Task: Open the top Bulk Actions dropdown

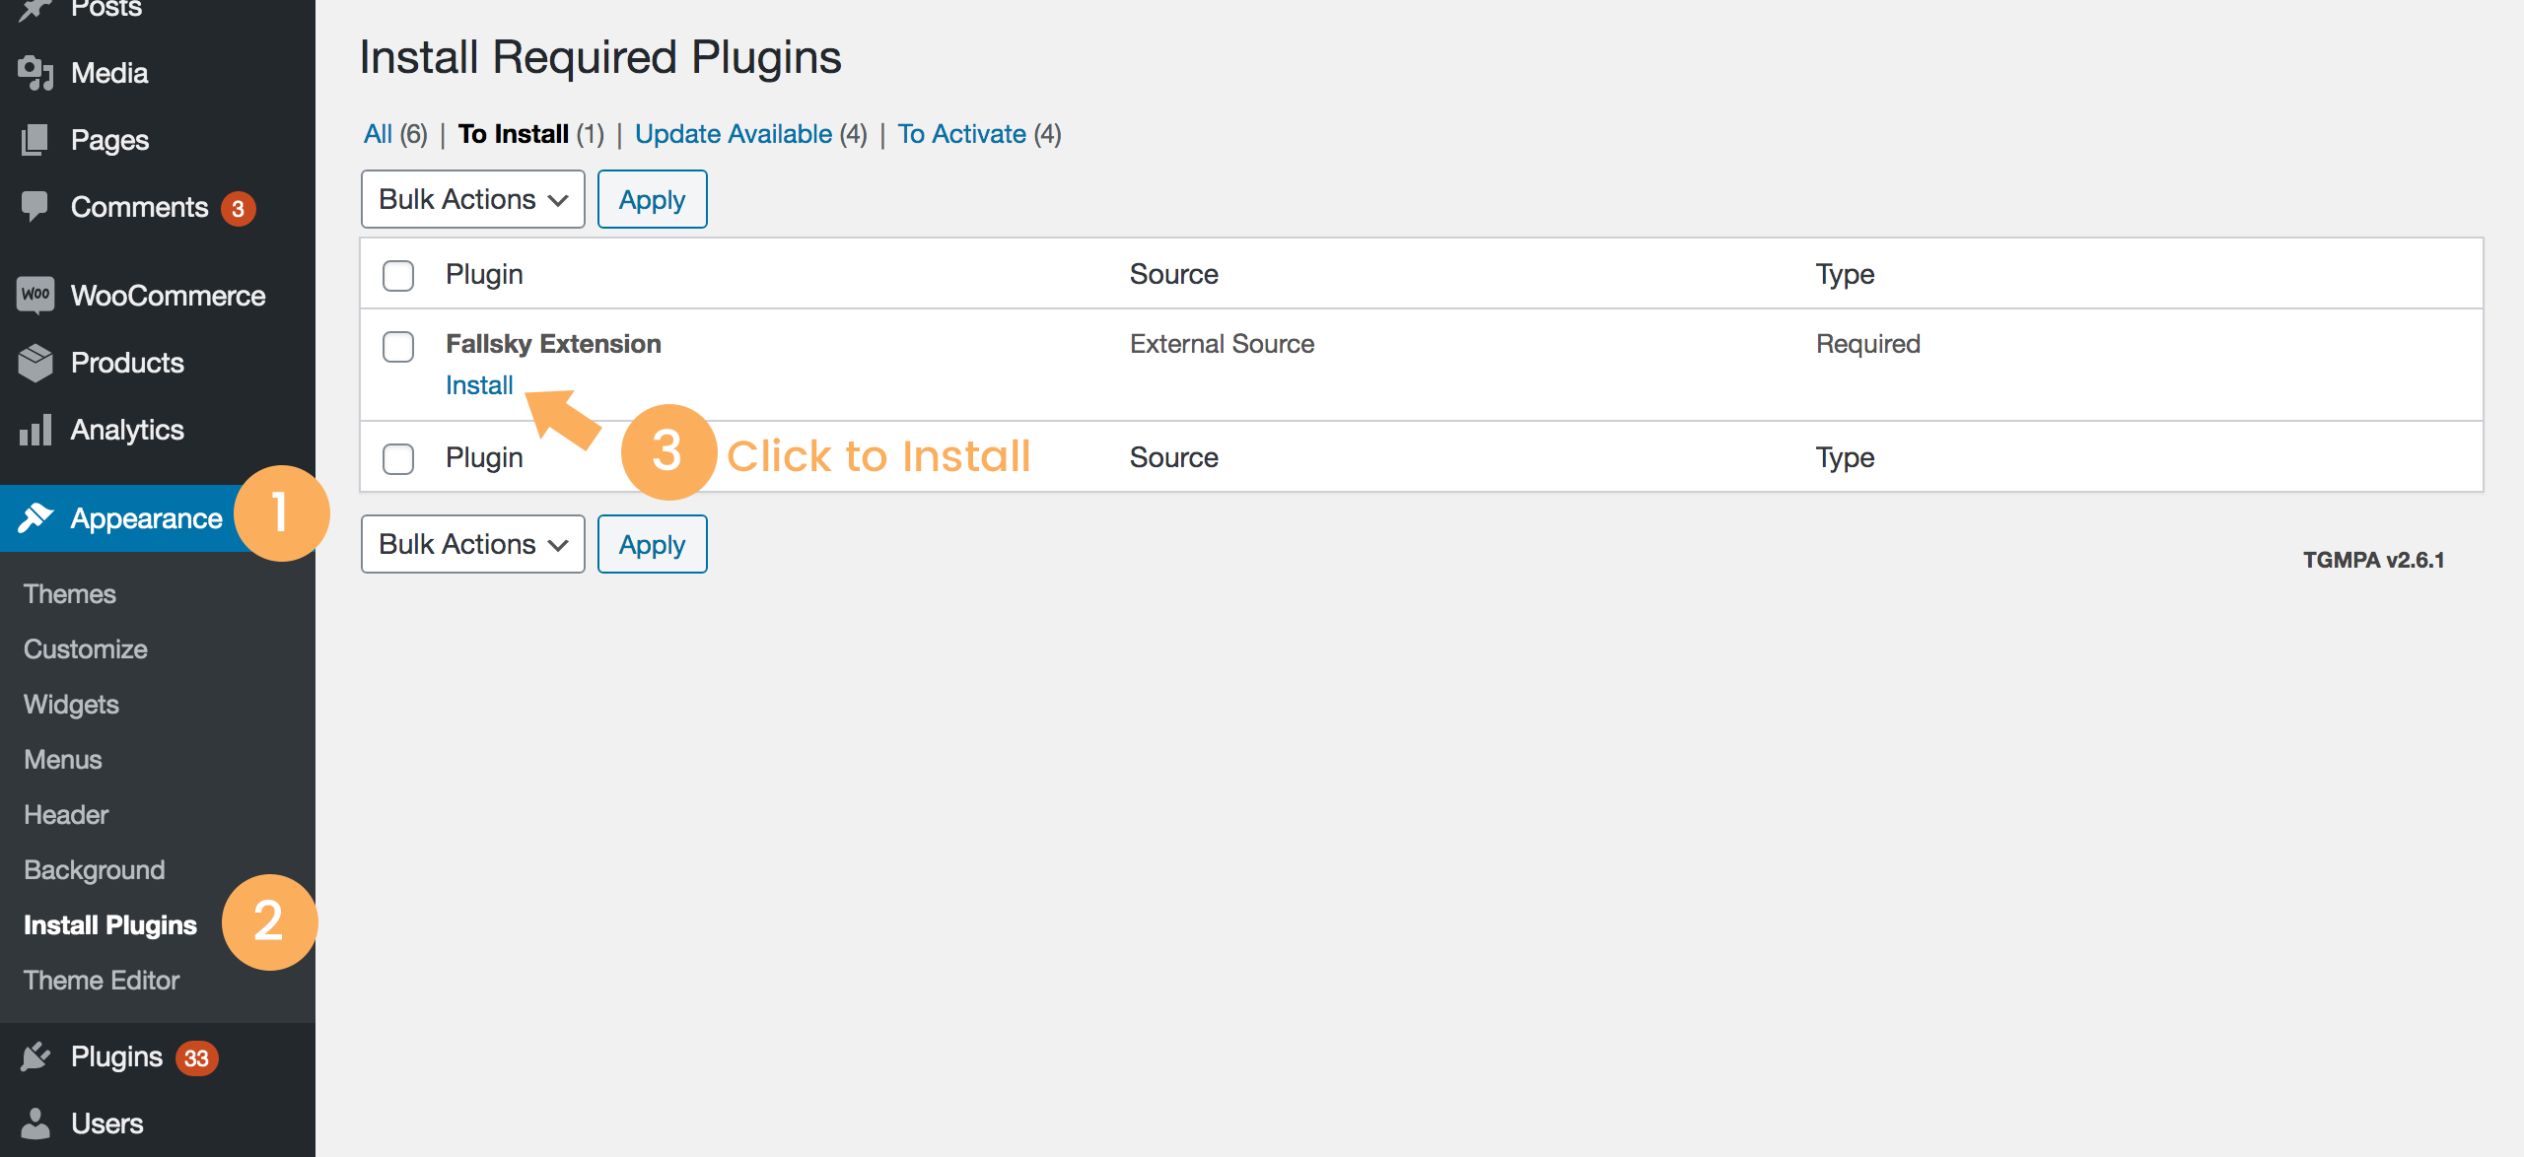Action: (472, 198)
